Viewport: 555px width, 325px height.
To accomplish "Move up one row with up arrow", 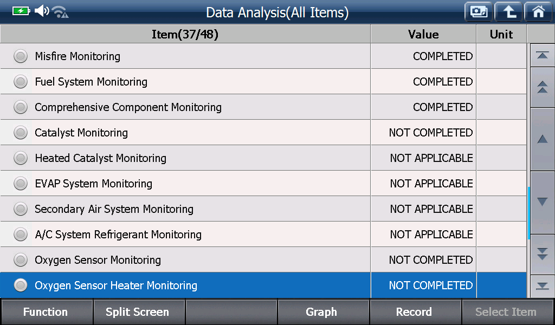I will point(542,139).
